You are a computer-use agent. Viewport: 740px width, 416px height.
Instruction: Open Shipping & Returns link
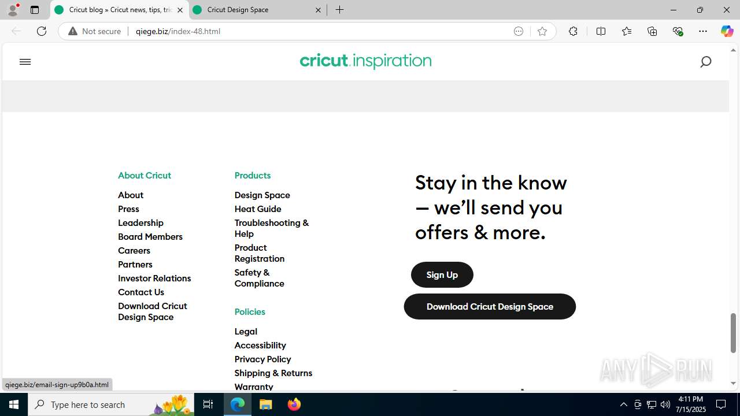tap(273, 373)
